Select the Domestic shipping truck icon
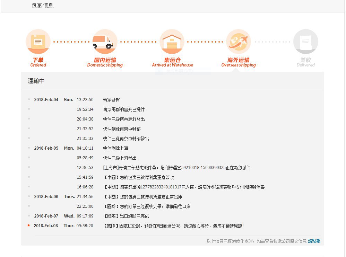 [105, 42]
